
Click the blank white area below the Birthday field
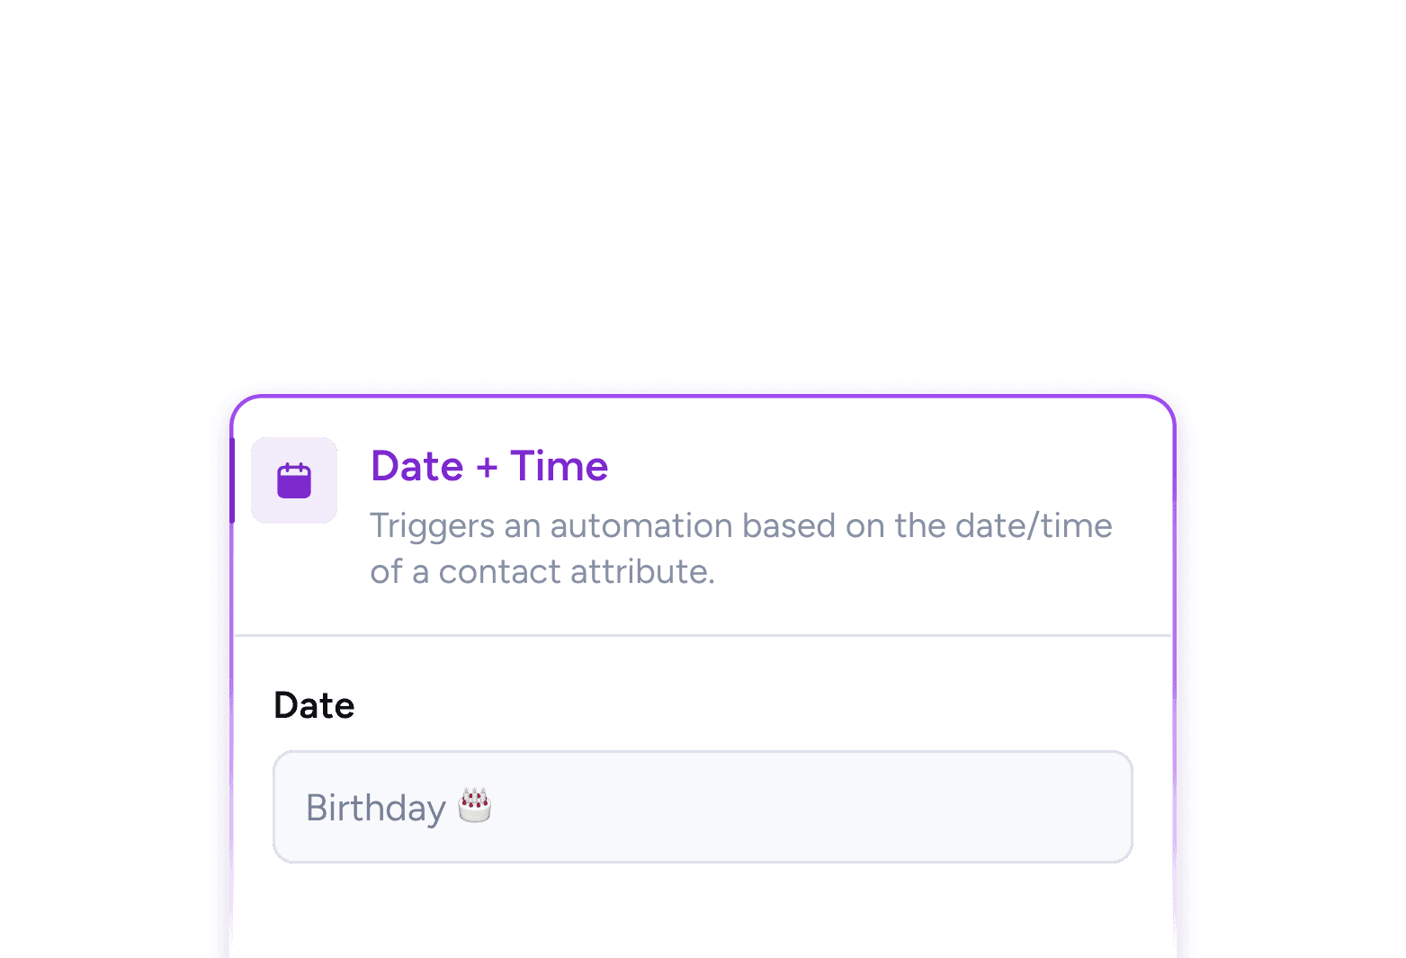(702, 913)
